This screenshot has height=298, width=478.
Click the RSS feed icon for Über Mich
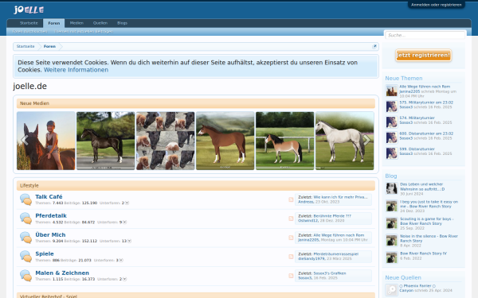(x=291, y=238)
